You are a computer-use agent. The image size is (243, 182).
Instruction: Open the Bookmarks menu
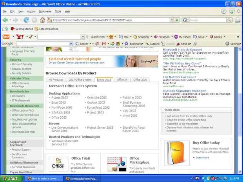click(45, 11)
